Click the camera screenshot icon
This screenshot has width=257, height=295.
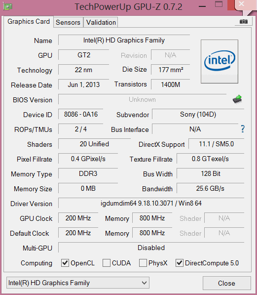point(244,22)
